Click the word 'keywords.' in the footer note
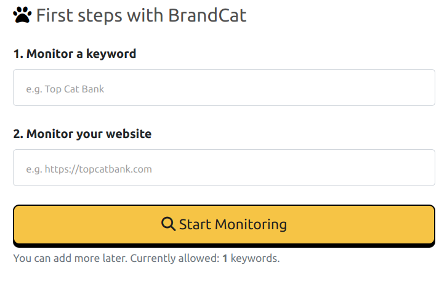 click(255, 258)
